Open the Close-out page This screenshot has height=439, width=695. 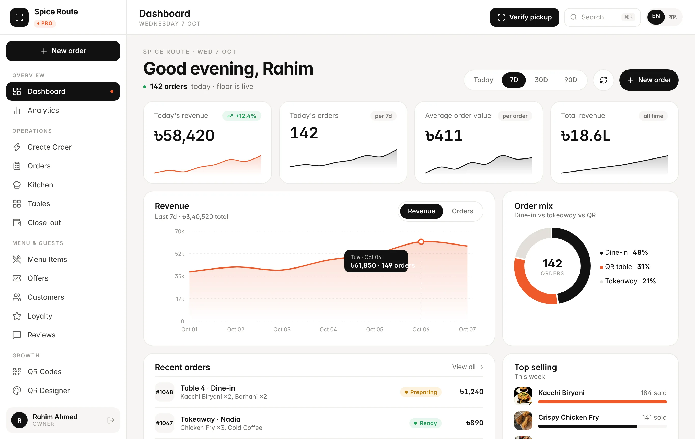pyautogui.click(x=63, y=223)
